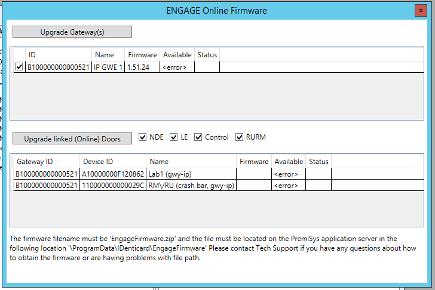Click the Name column header in gateway table
The height and width of the screenshot is (290, 435).
tap(108, 55)
